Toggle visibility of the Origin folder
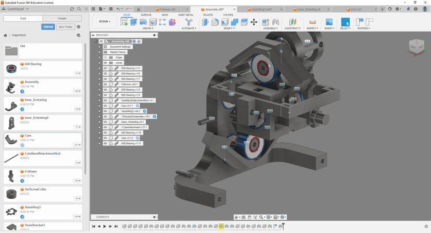 coord(105,58)
